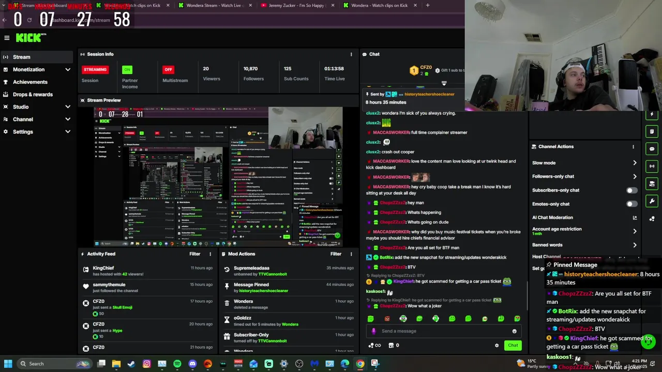Open a new browser tab
Viewport: 662px width, 372px height.
pos(427,5)
